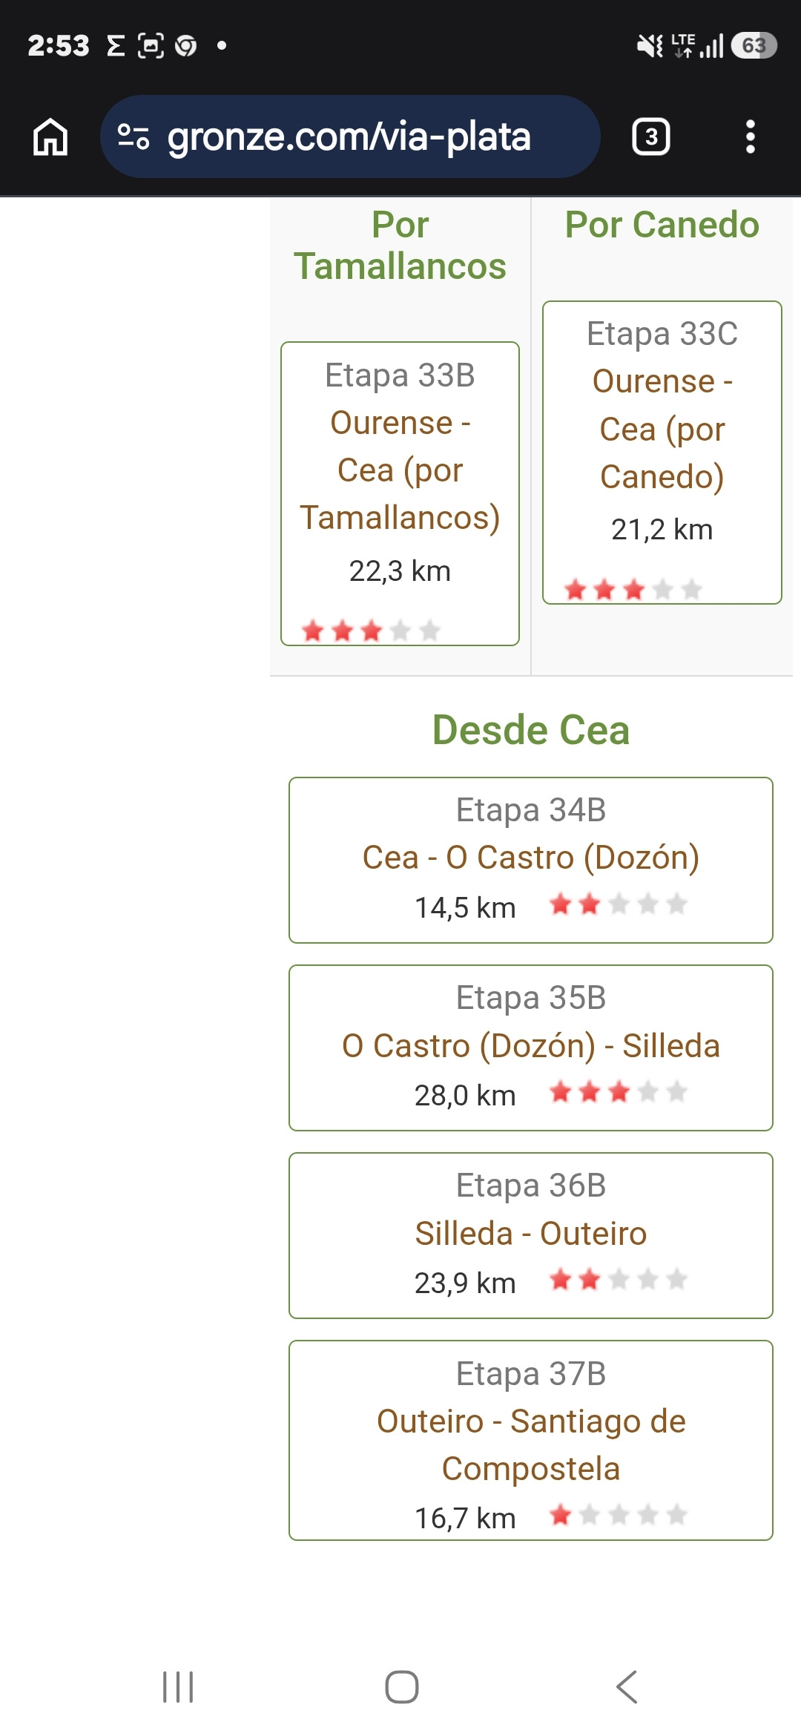The height and width of the screenshot is (1736, 801).
Task: Open Etapa 34B Cea - O Castro (Dozón)
Action: [531, 861]
